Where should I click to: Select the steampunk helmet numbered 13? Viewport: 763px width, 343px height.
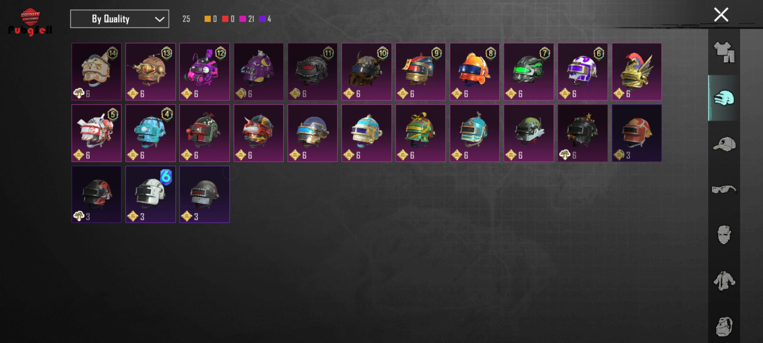(151, 72)
